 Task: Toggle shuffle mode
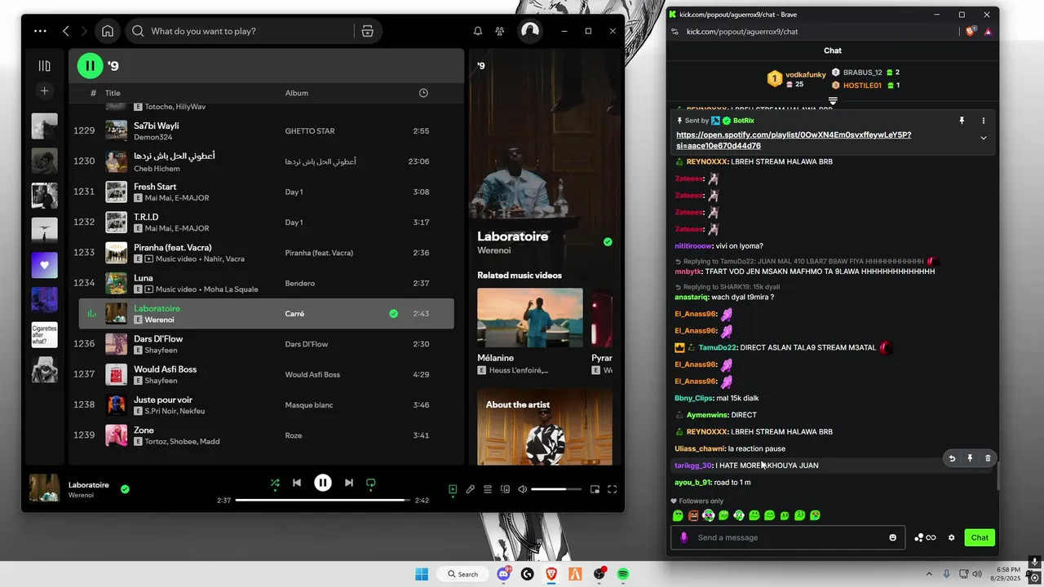(x=275, y=483)
